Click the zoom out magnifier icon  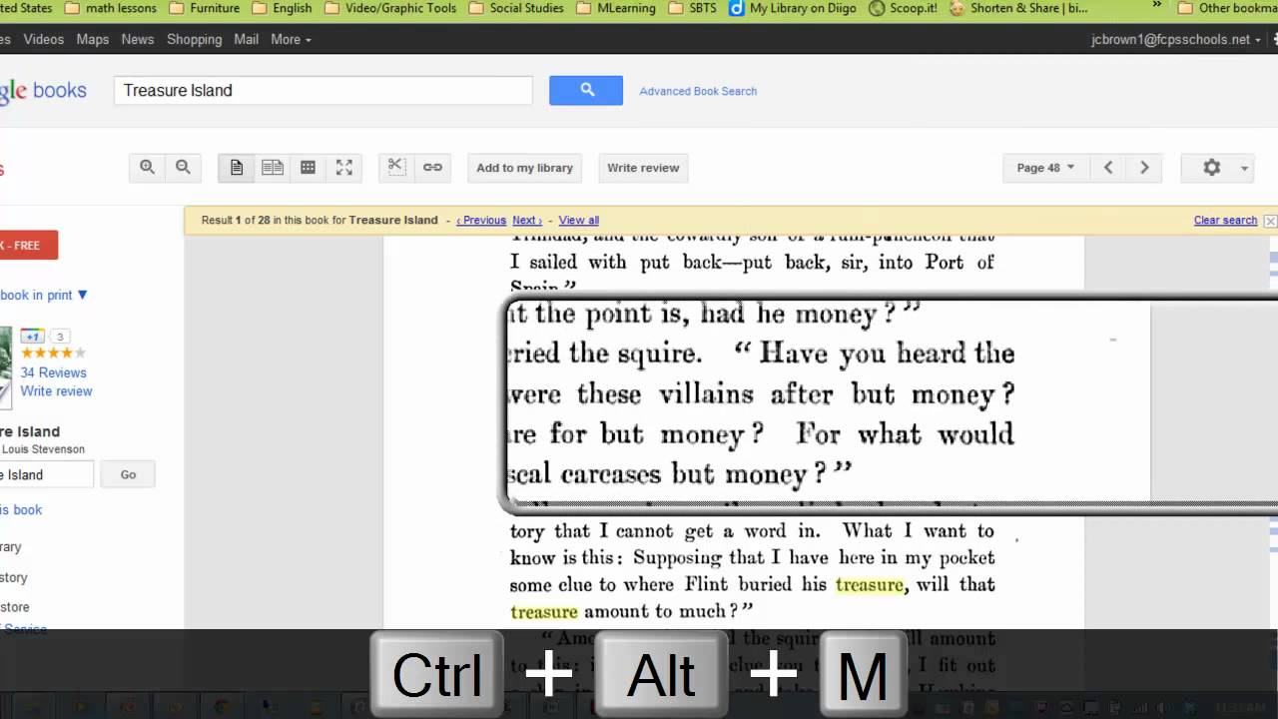click(x=183, y=168)
